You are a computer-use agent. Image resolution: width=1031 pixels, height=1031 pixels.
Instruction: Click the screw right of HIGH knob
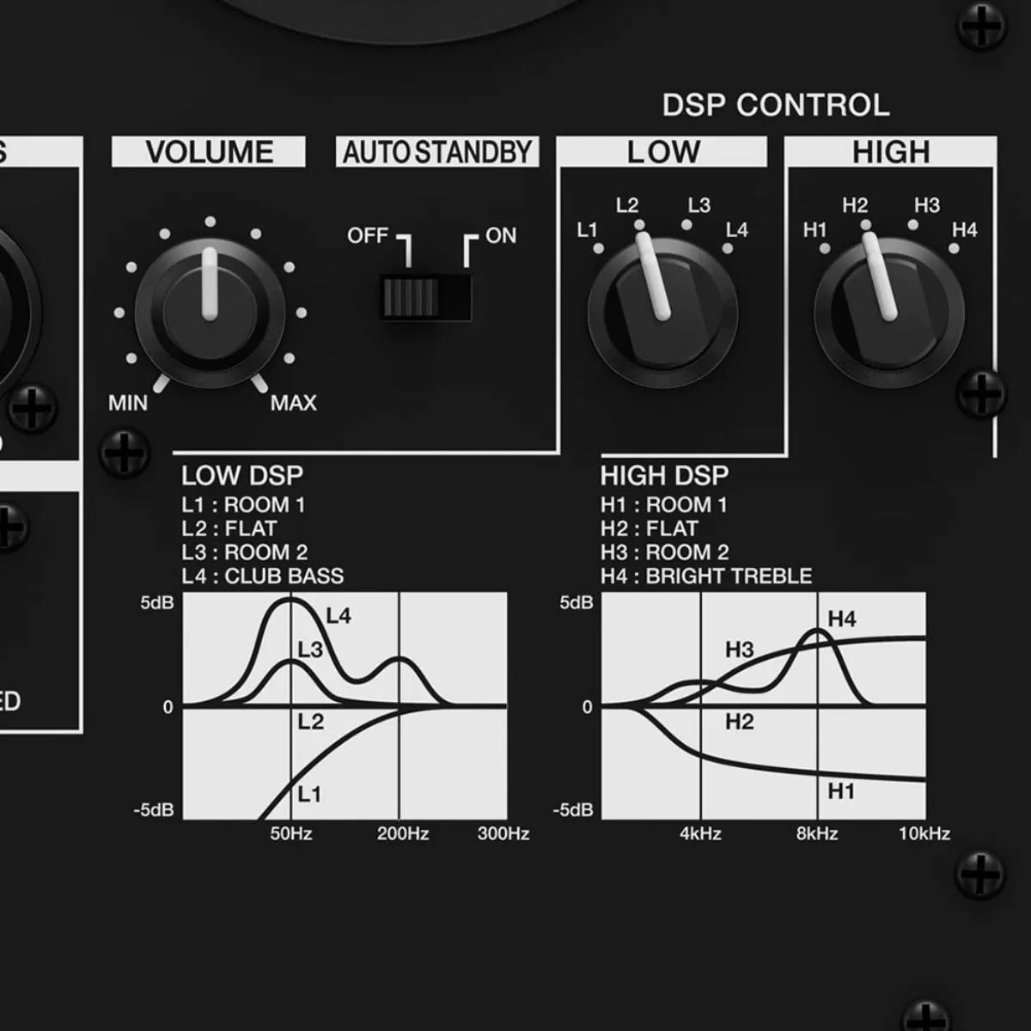point(981,395)
